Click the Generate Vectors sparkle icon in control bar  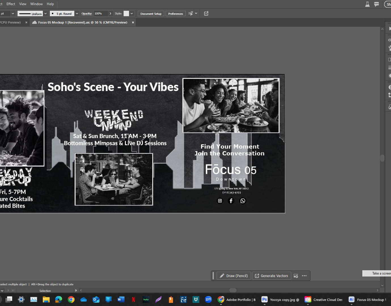206,13
